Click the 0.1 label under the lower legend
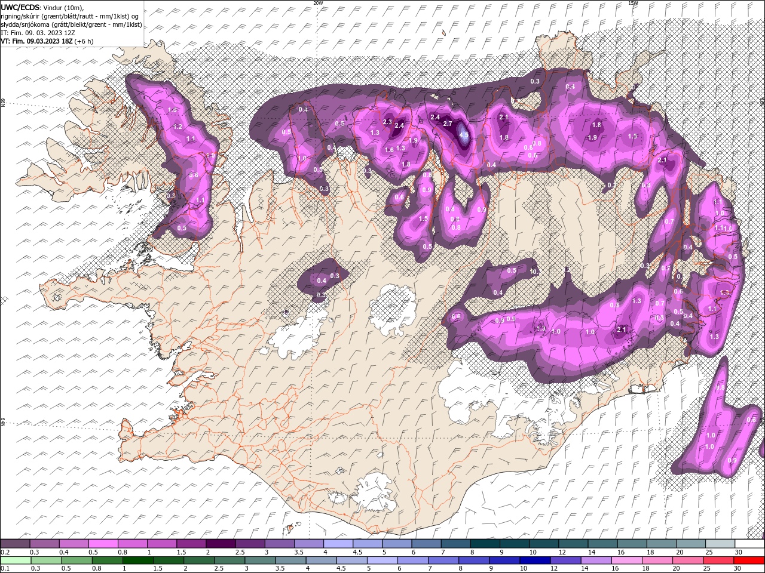The height and width of the screenshot is (573, 765). point(5,569)
